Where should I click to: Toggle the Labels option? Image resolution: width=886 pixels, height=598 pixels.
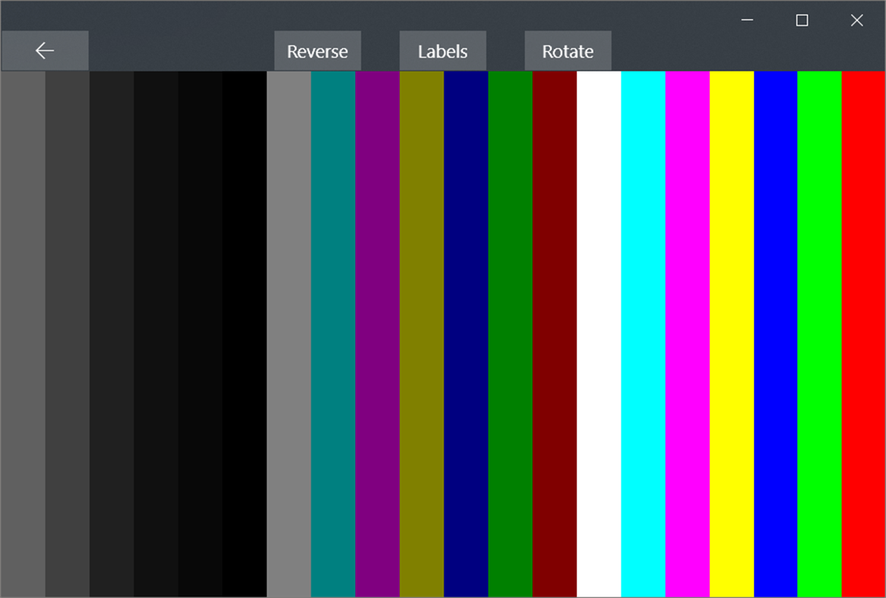[x=442, y=50]
